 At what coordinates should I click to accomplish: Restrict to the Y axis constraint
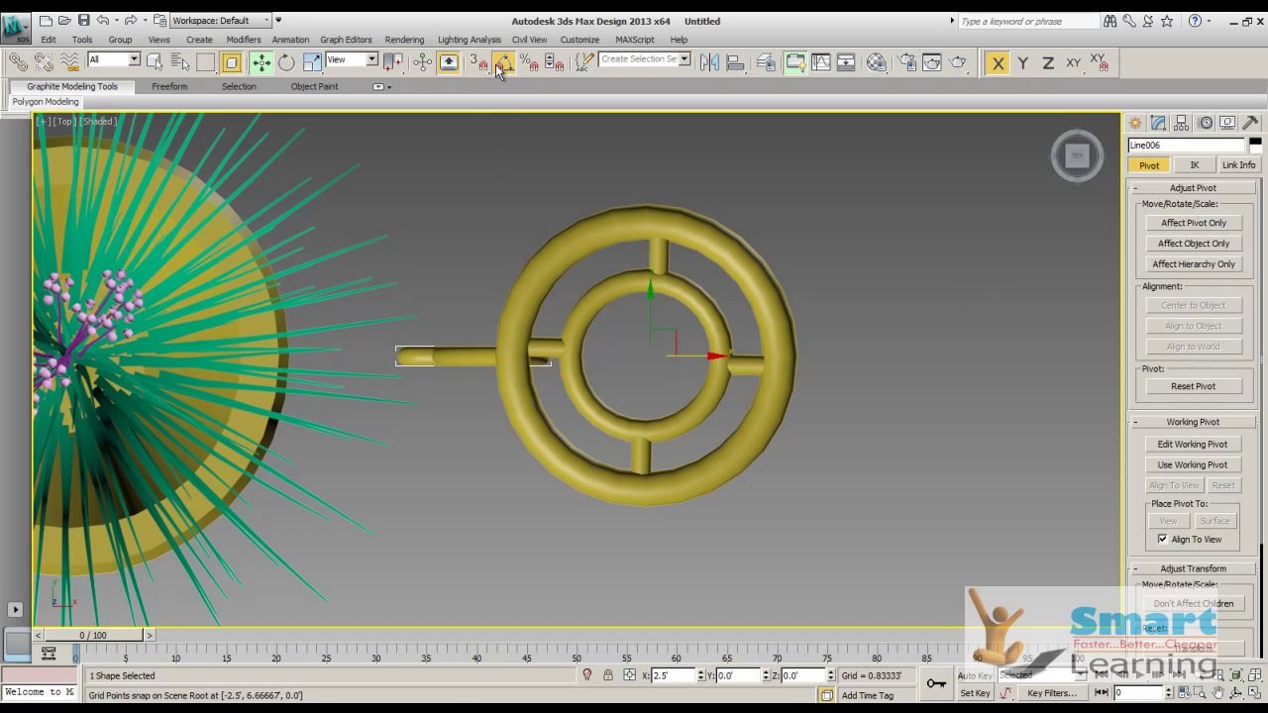click(1022, 62)
